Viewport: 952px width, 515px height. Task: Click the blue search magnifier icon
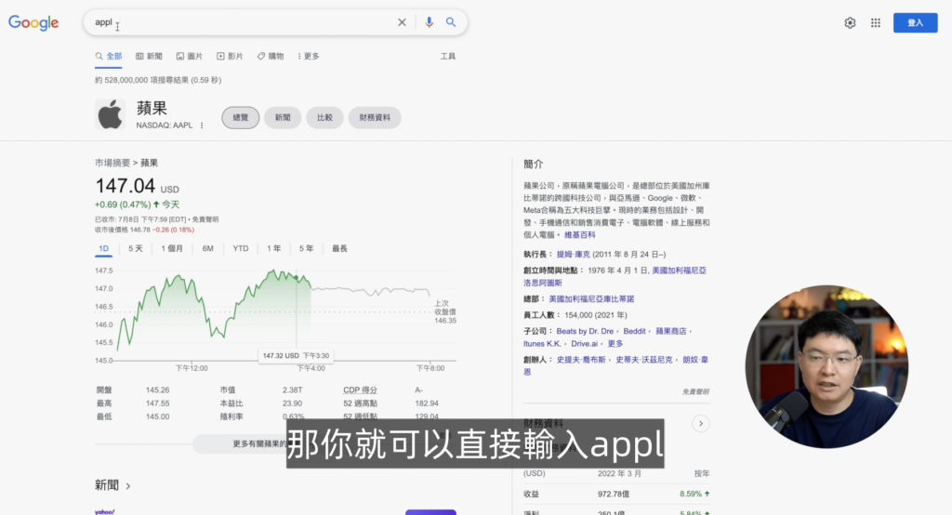451,22
